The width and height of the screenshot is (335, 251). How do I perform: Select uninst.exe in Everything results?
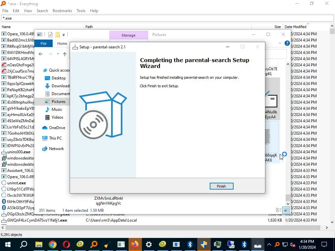[16, 183]
